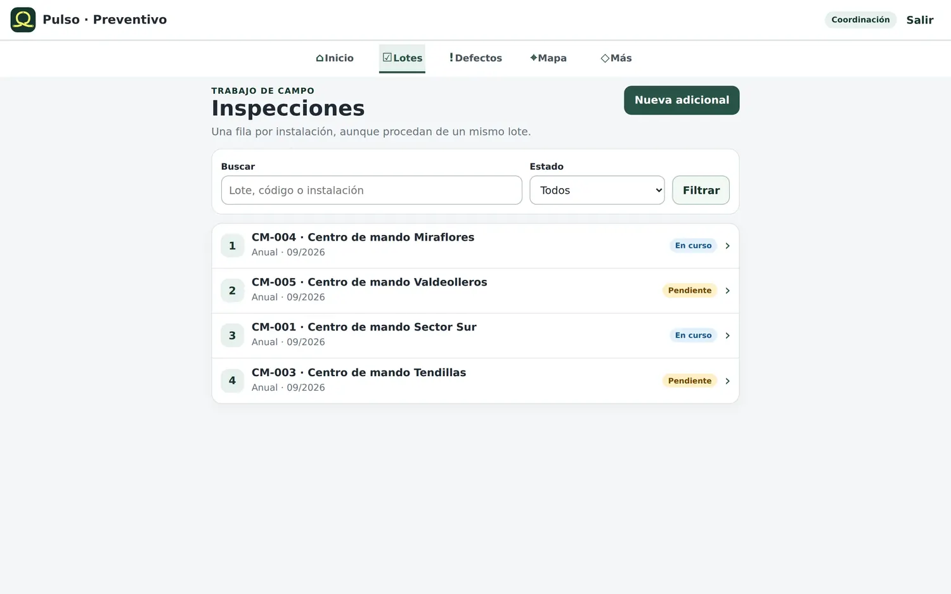Open the chevron on the CM-005 Valdeolleros row
This screenshot has width=951, height=594.
(x=727, y=291)
